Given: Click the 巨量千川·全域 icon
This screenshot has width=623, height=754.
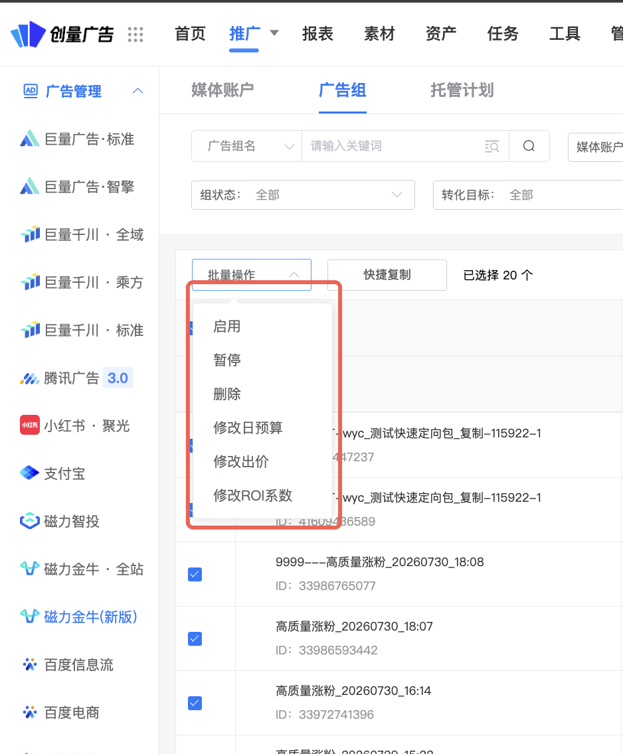Looking at the screenshot, I should click(x=30, y=234).
